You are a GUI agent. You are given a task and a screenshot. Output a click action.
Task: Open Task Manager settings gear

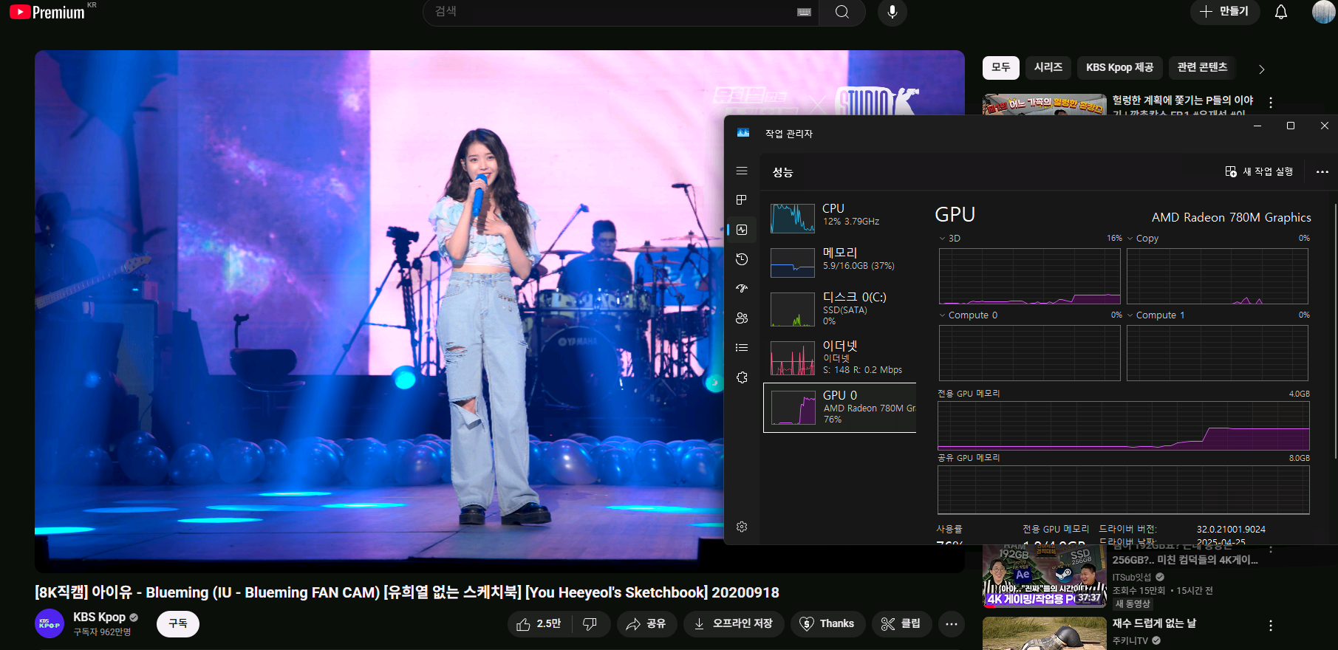point(742,527)
